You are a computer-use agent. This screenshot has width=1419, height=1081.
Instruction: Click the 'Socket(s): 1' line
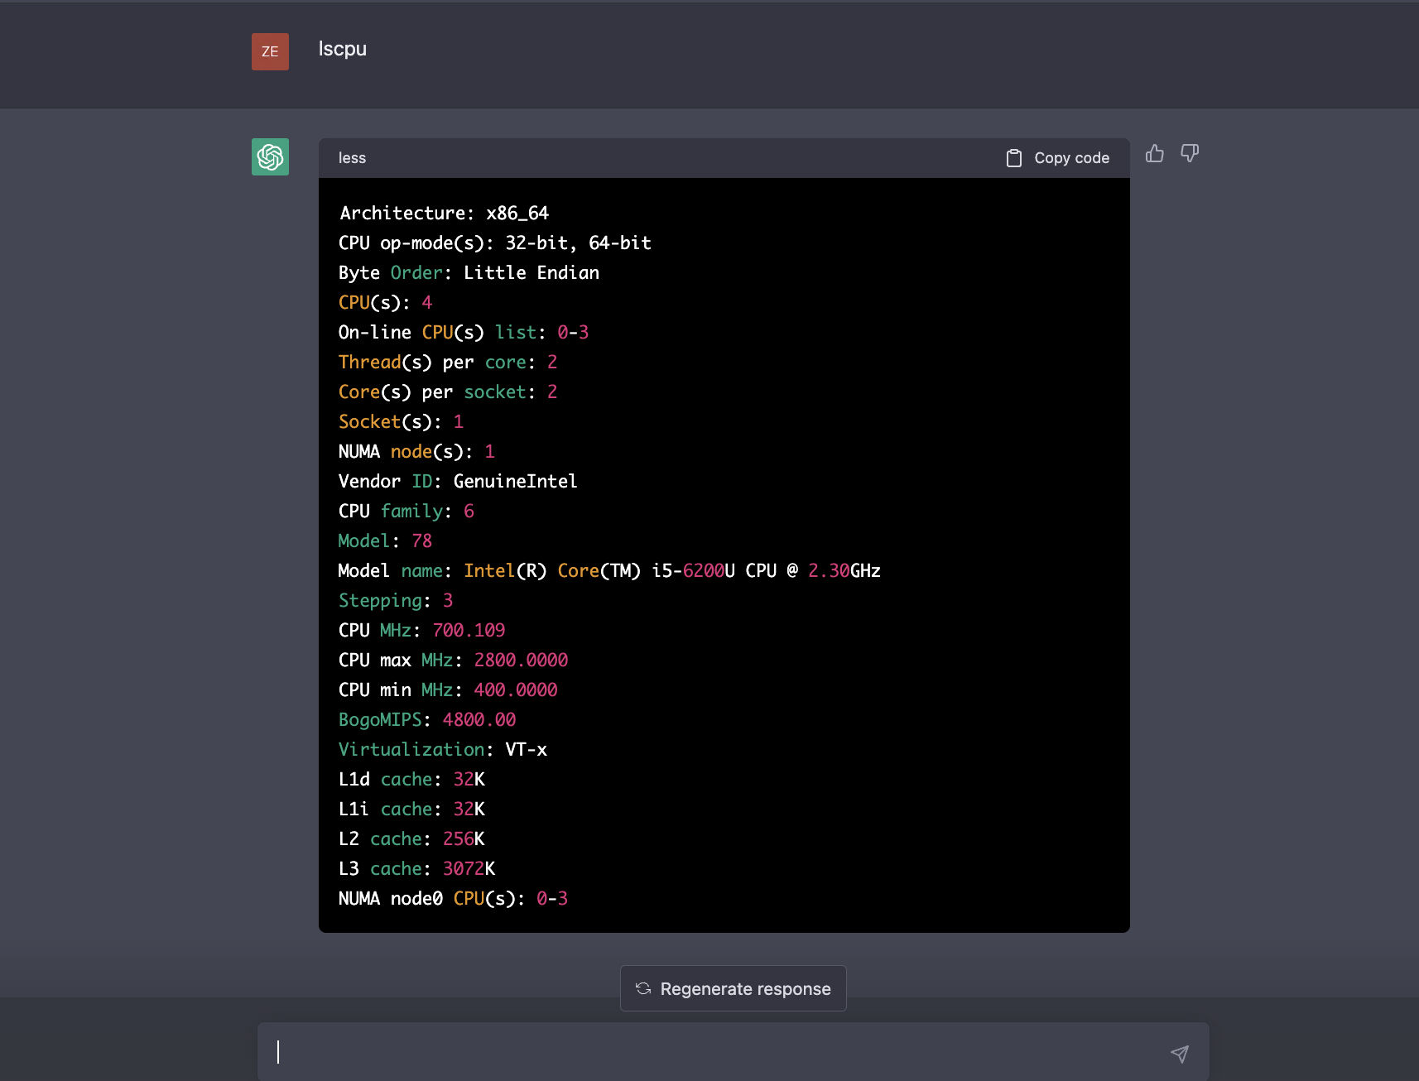tap(401, 422)
